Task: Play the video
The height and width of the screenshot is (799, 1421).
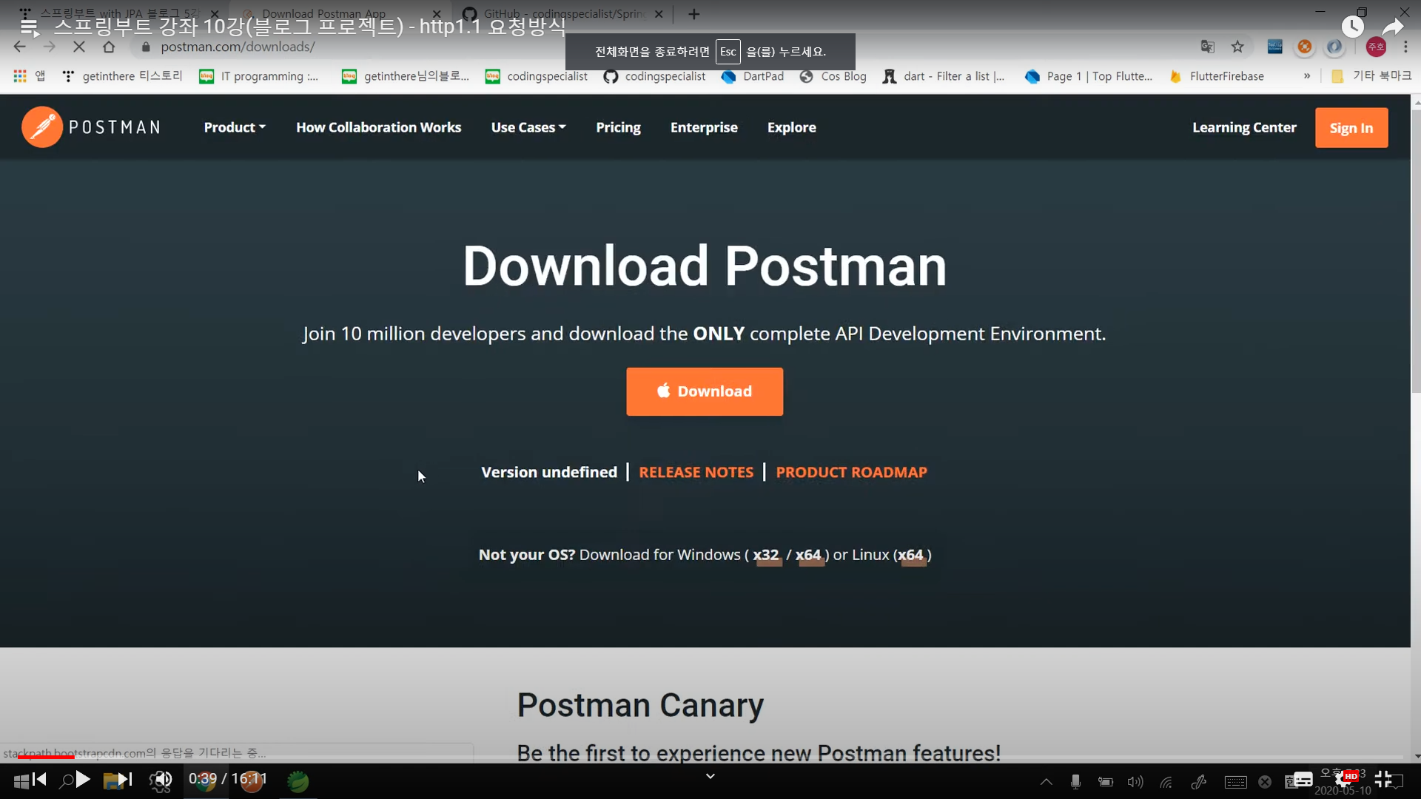Action: [x=83, y=779]
